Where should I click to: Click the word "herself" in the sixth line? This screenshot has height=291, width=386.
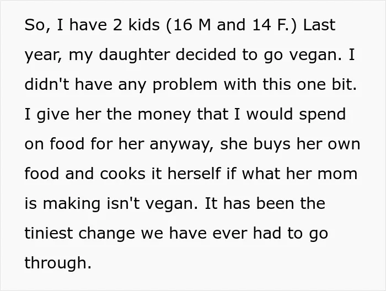tap(194, 173)
